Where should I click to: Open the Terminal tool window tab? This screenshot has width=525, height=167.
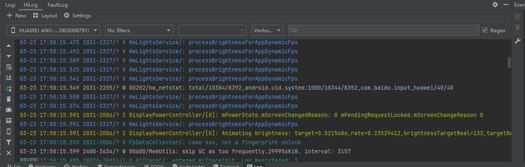[x=225, y=166]
